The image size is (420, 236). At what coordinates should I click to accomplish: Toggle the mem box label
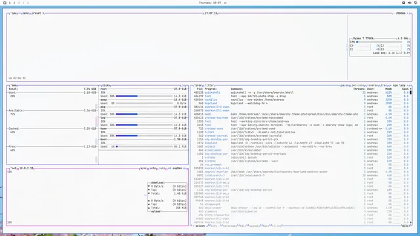[x=14, y=85]
